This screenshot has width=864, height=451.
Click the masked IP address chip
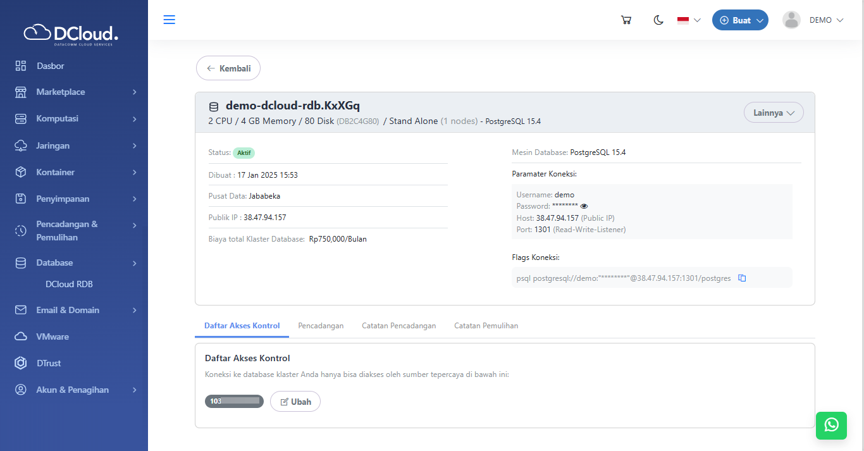[x=234, y=401]
